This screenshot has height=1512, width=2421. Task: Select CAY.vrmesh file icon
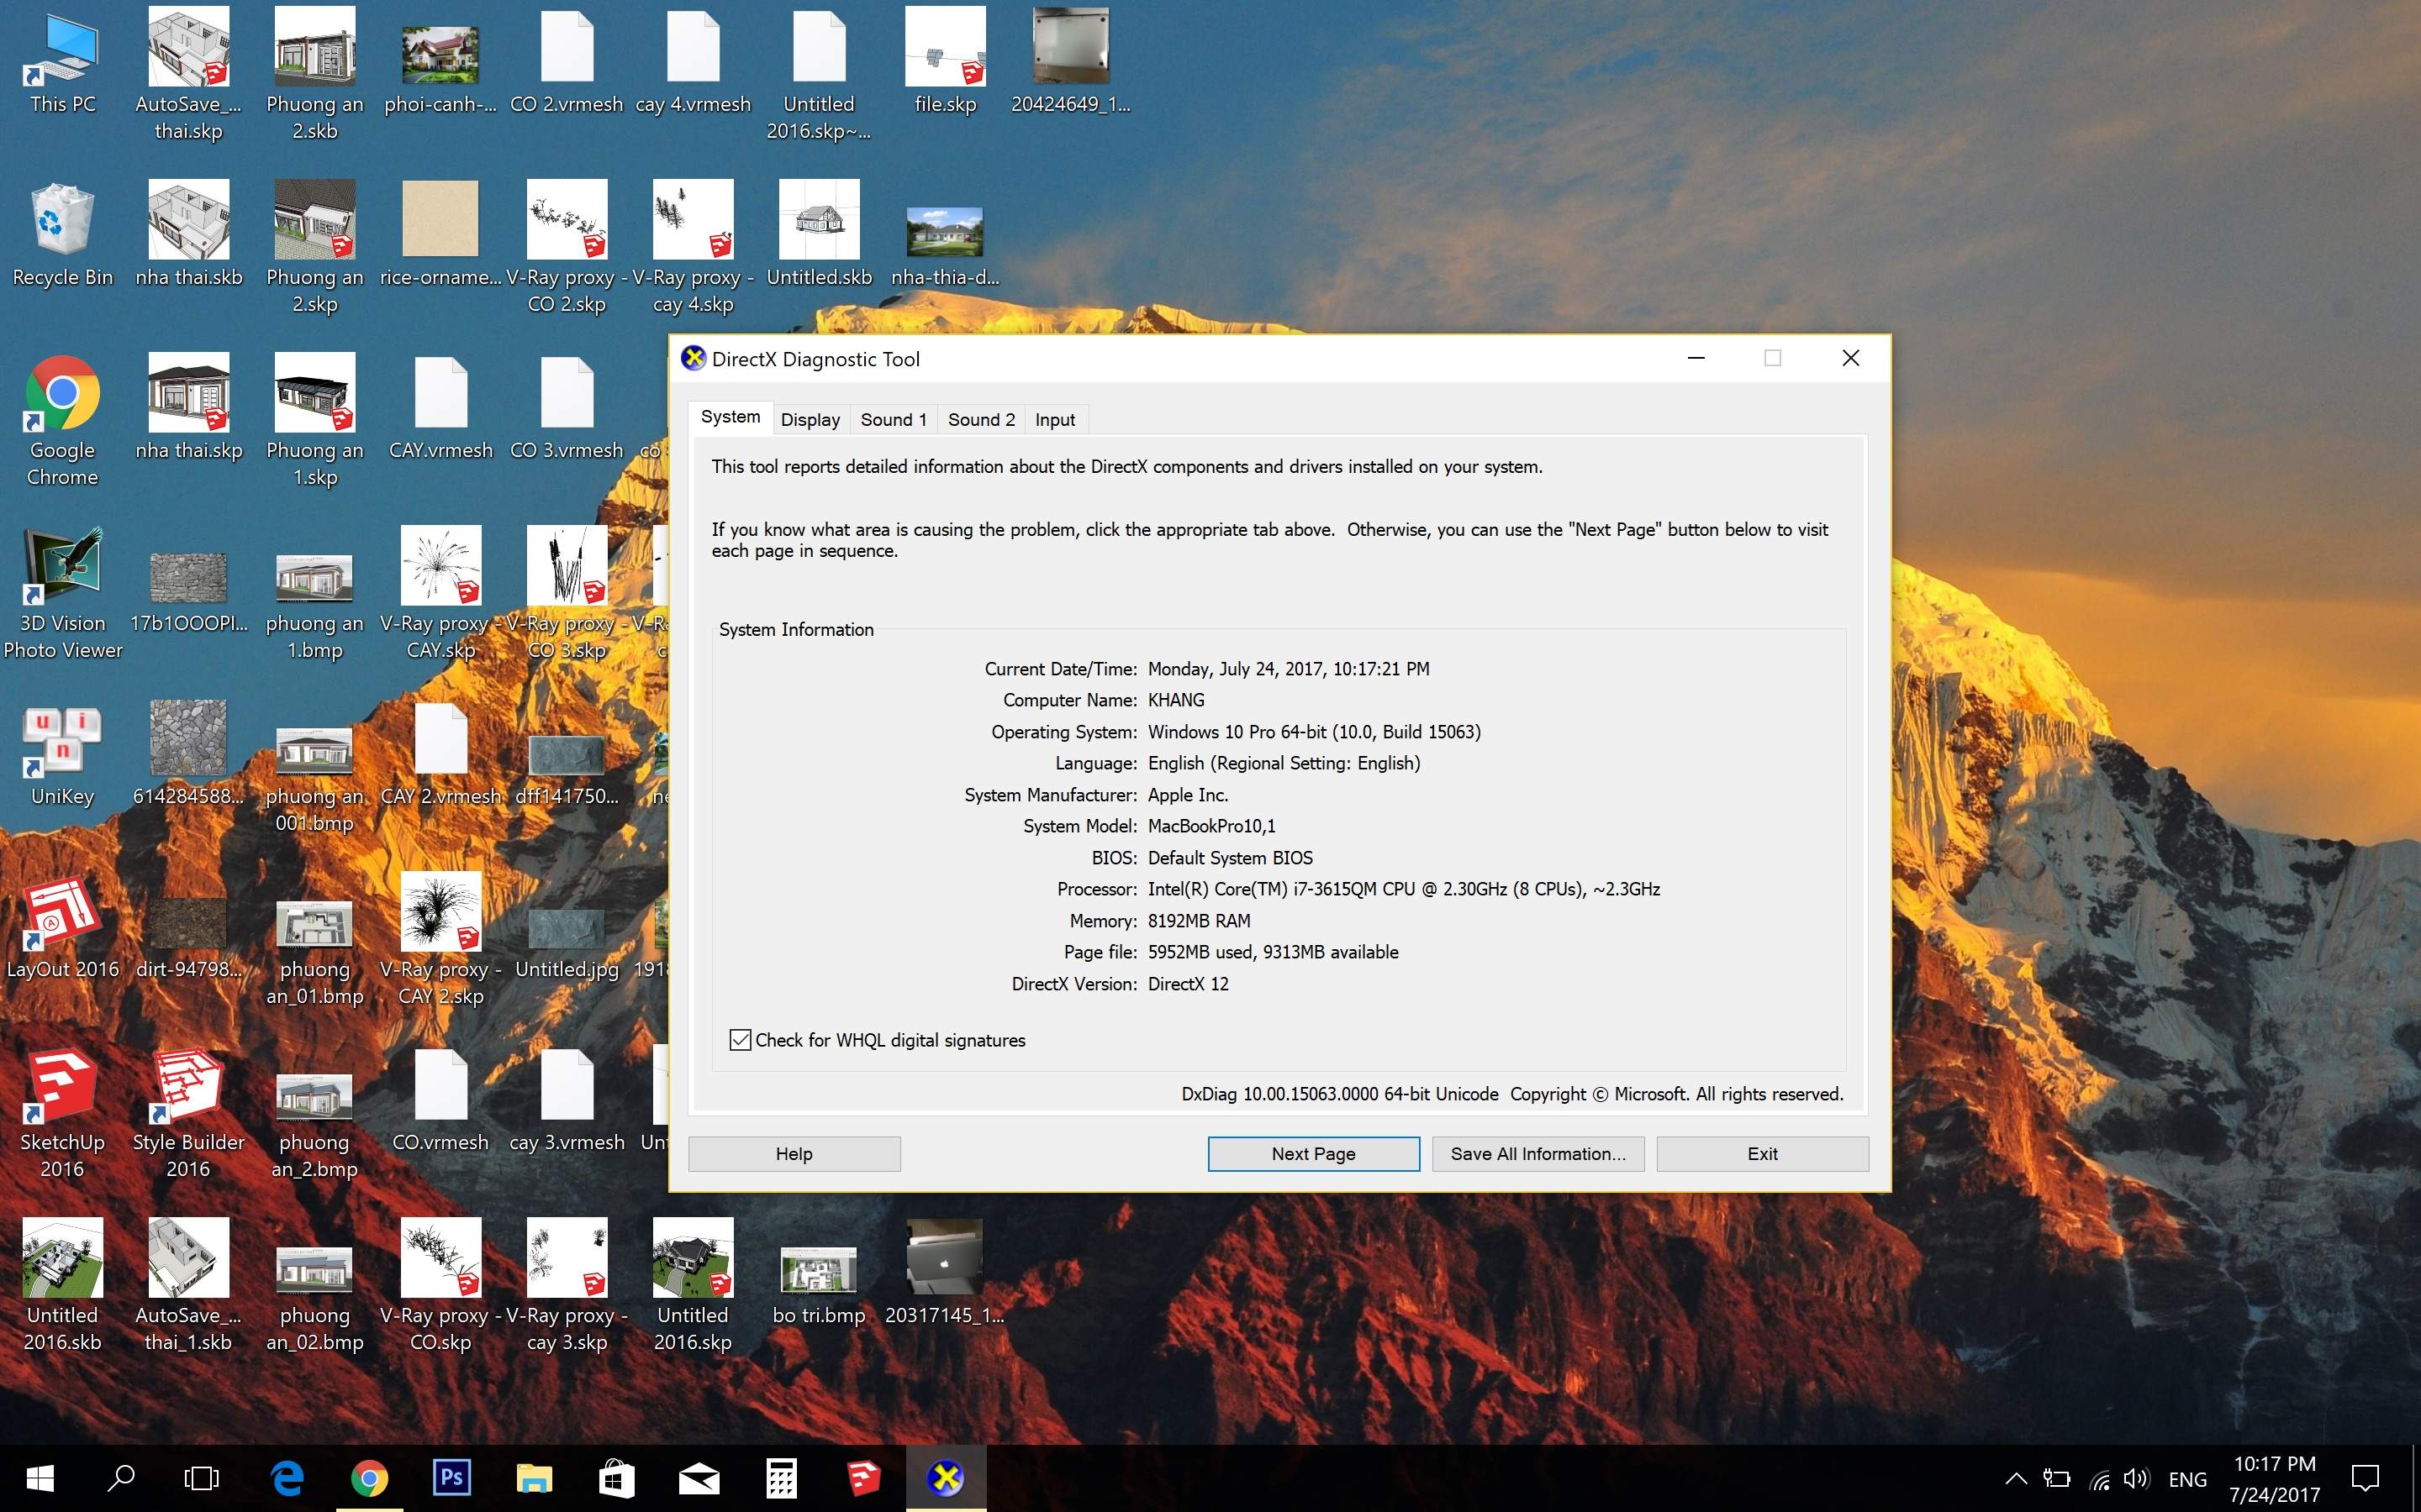(440, 409)
